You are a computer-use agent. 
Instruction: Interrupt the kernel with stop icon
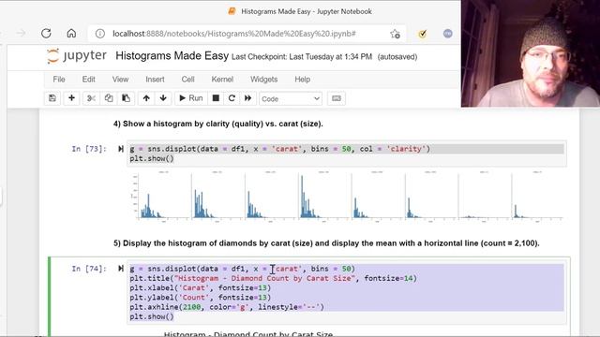216,98
